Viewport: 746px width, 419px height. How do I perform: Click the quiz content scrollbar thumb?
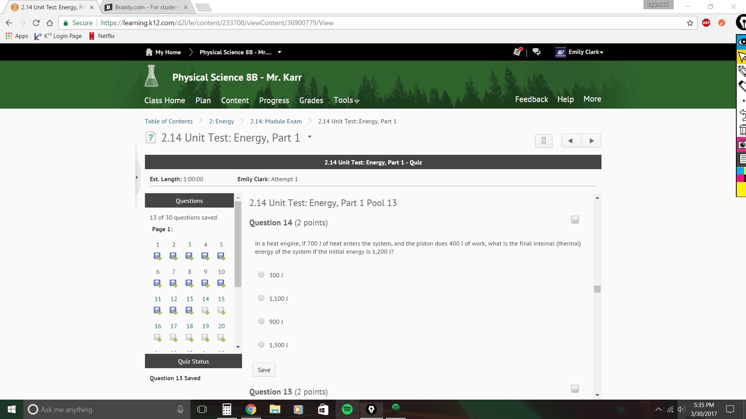pos(597,289)
